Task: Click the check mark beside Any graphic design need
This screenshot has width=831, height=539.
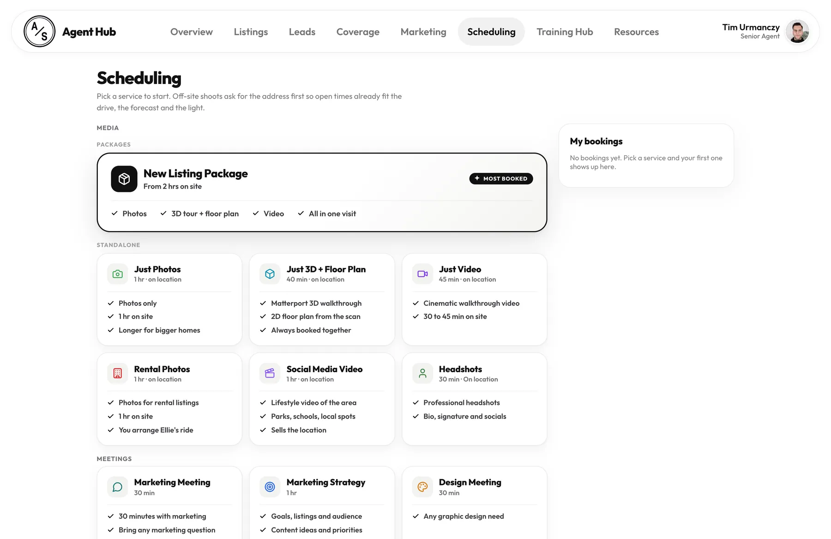Action: (415, 516)
